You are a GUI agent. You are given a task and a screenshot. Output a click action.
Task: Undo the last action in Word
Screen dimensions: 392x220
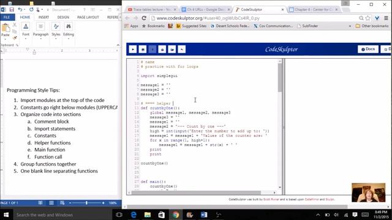(x=20, y=10)
